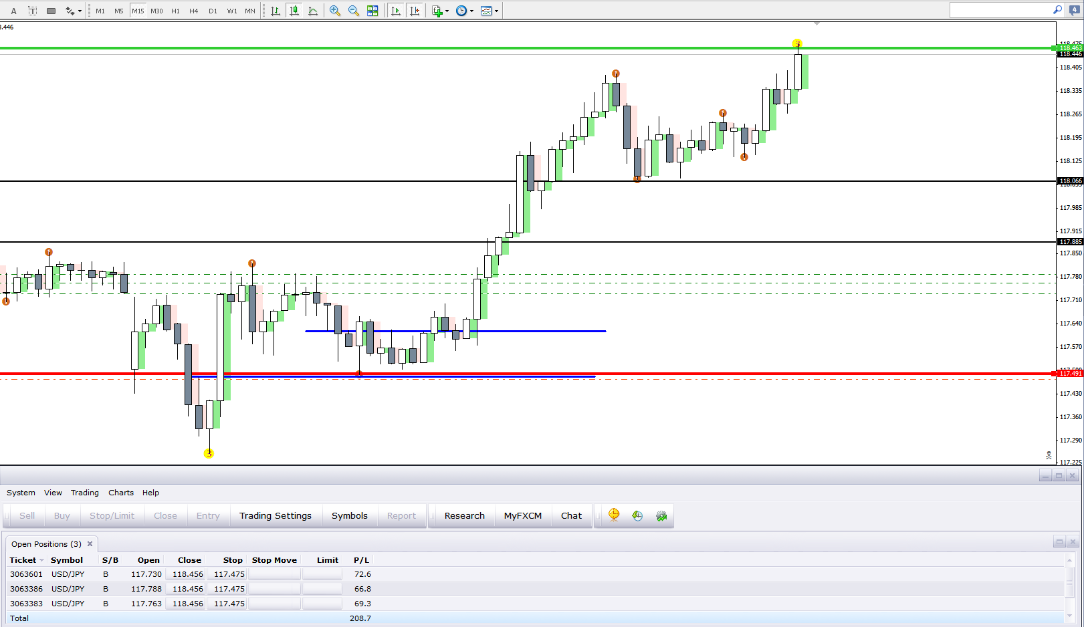The height and width of the screenshot is (627, 1084).
Task: Click the zoom in magnifier icon
Action: click(335, 11)
